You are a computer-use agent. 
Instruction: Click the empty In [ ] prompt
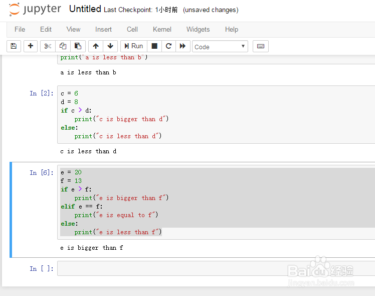(x=42, y=269)
